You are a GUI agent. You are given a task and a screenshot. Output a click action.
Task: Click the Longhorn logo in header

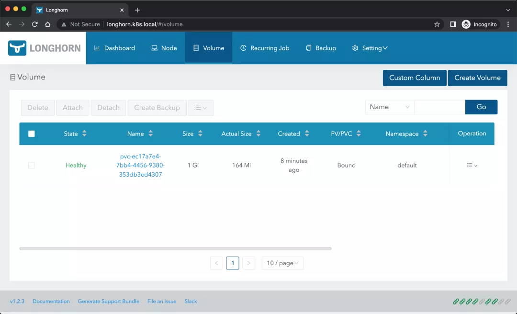coord(44,48)
